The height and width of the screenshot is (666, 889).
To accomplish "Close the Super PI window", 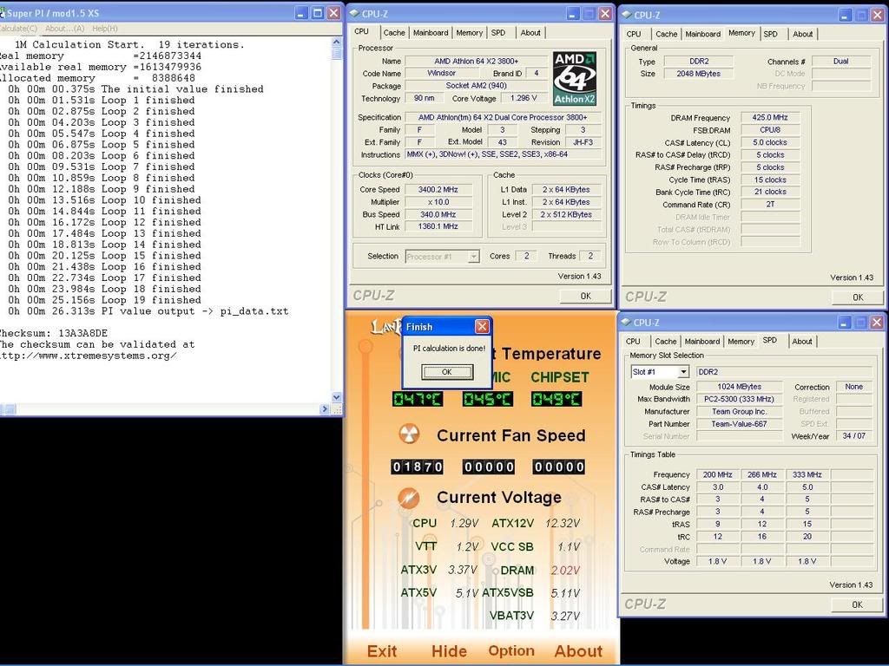I will [333, 13].
